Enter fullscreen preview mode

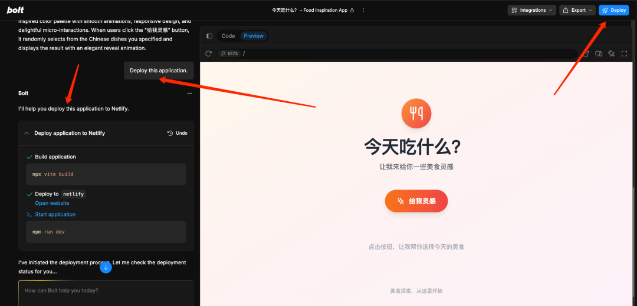click(x=625, y=54)
